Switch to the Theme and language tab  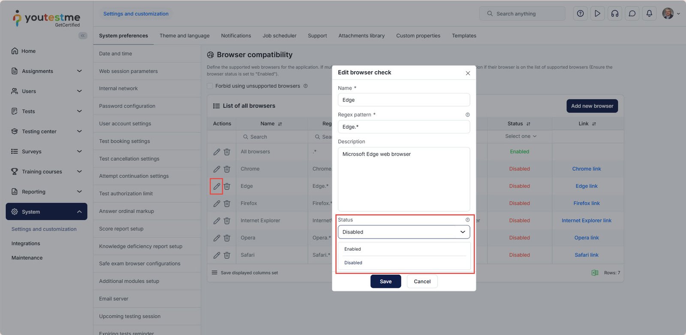184,36
